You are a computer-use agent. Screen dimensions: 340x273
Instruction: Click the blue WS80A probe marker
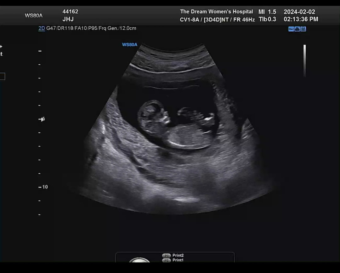click(x=130, y=45)
